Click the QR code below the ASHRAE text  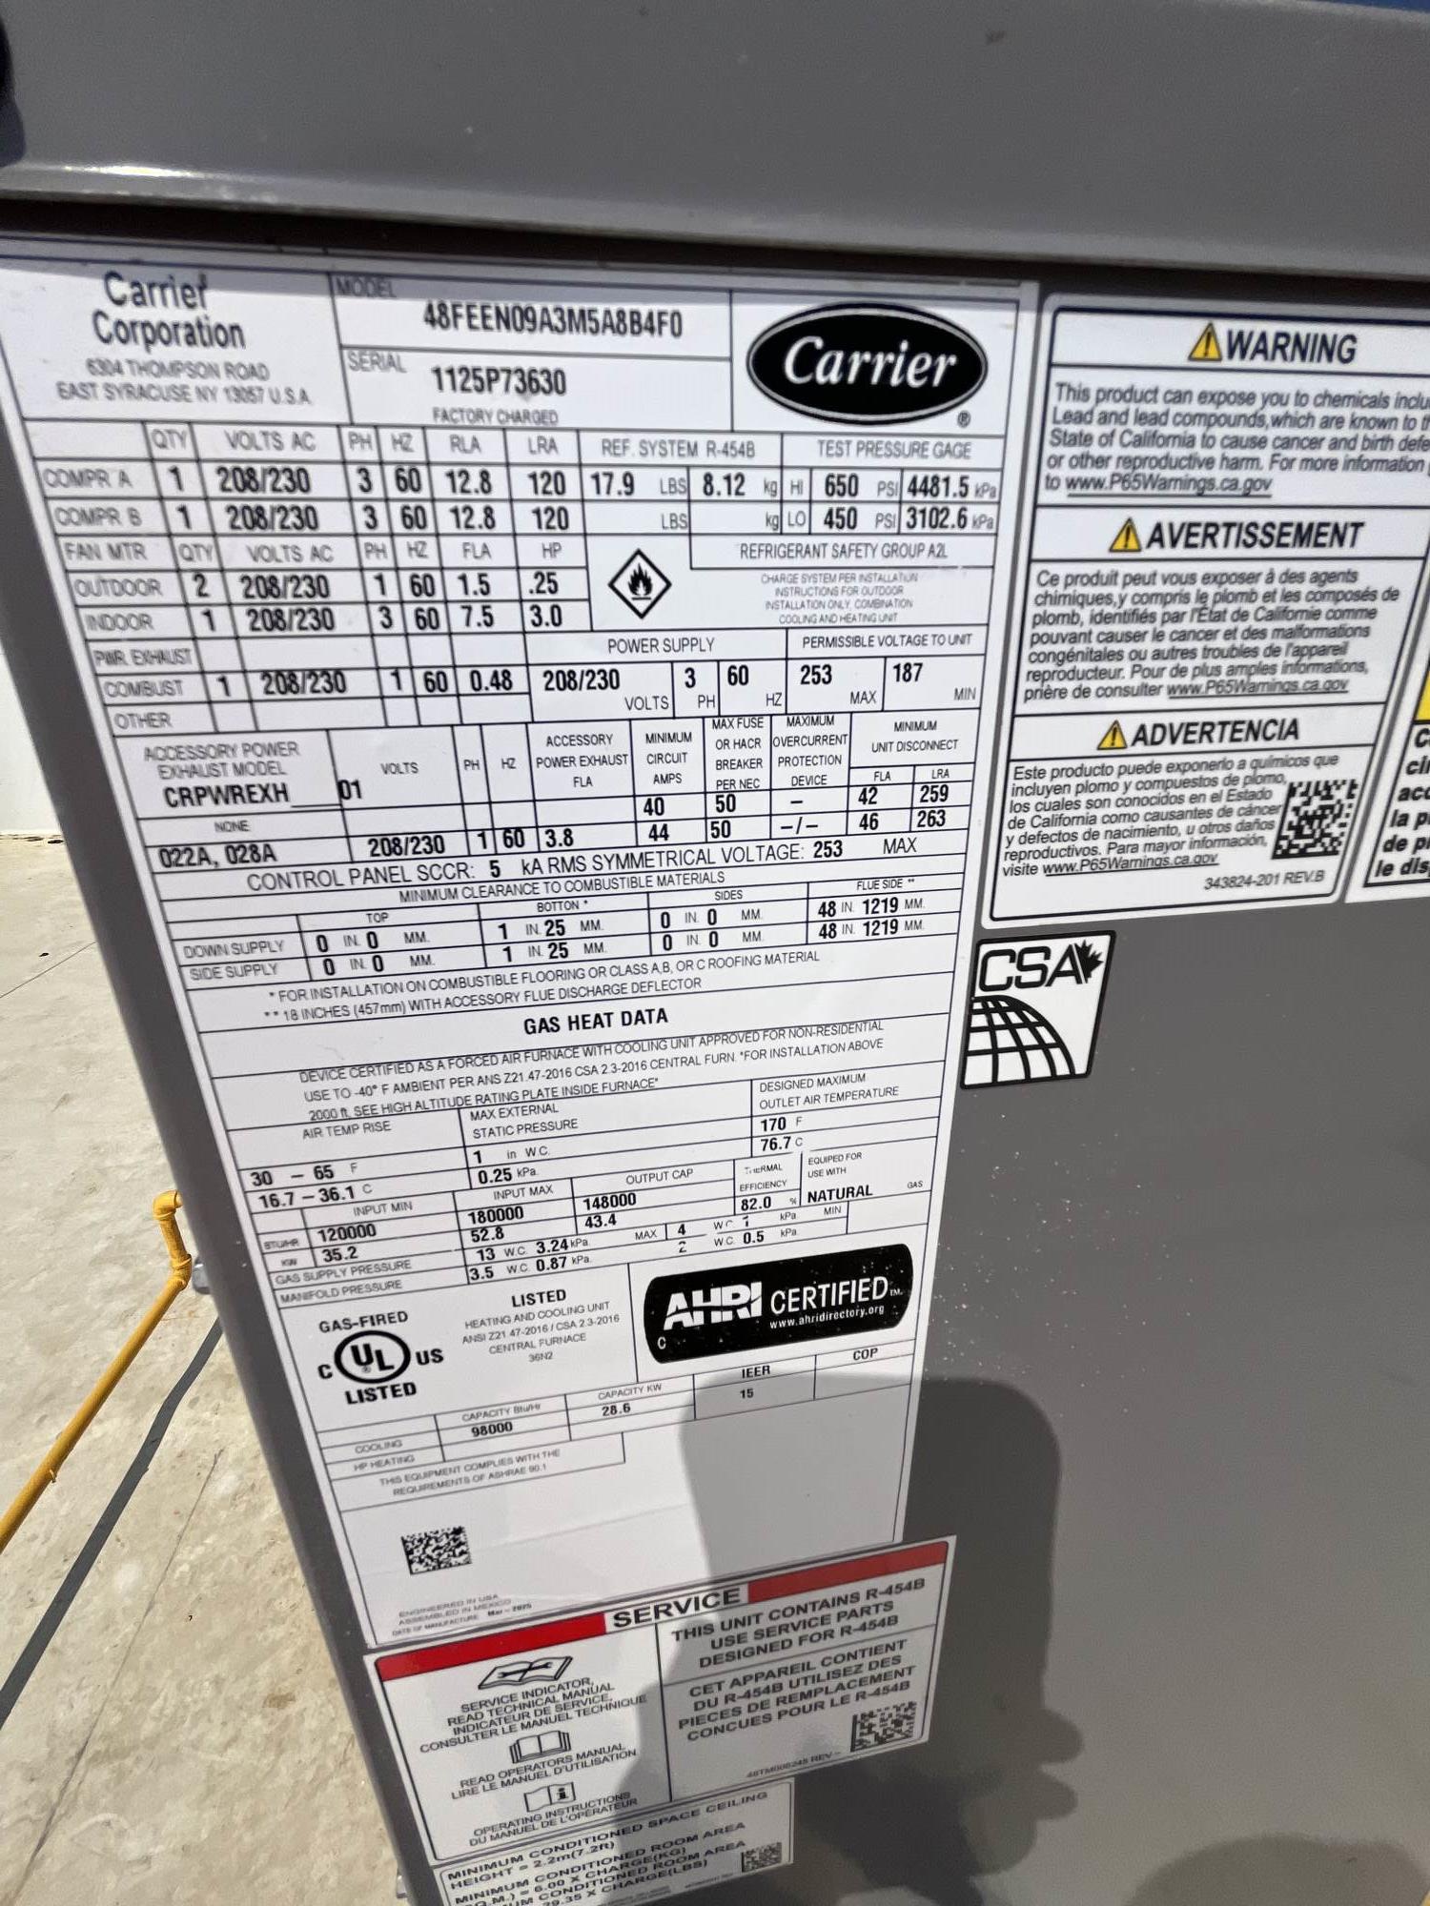click(x=435, y=1550)
